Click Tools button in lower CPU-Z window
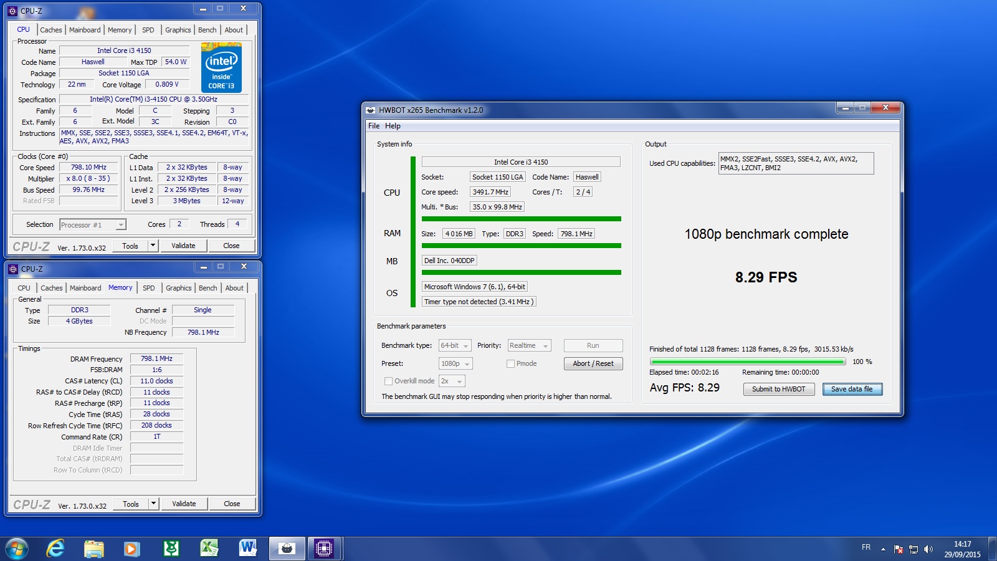Image resolution: width=997 pixels, height=561 pixels. coord(131,504)
